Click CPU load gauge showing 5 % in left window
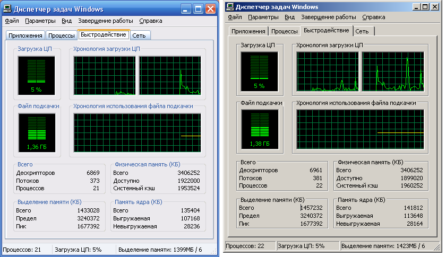The width and height of the screenshot is (446, 257). [x=37, y=76]
